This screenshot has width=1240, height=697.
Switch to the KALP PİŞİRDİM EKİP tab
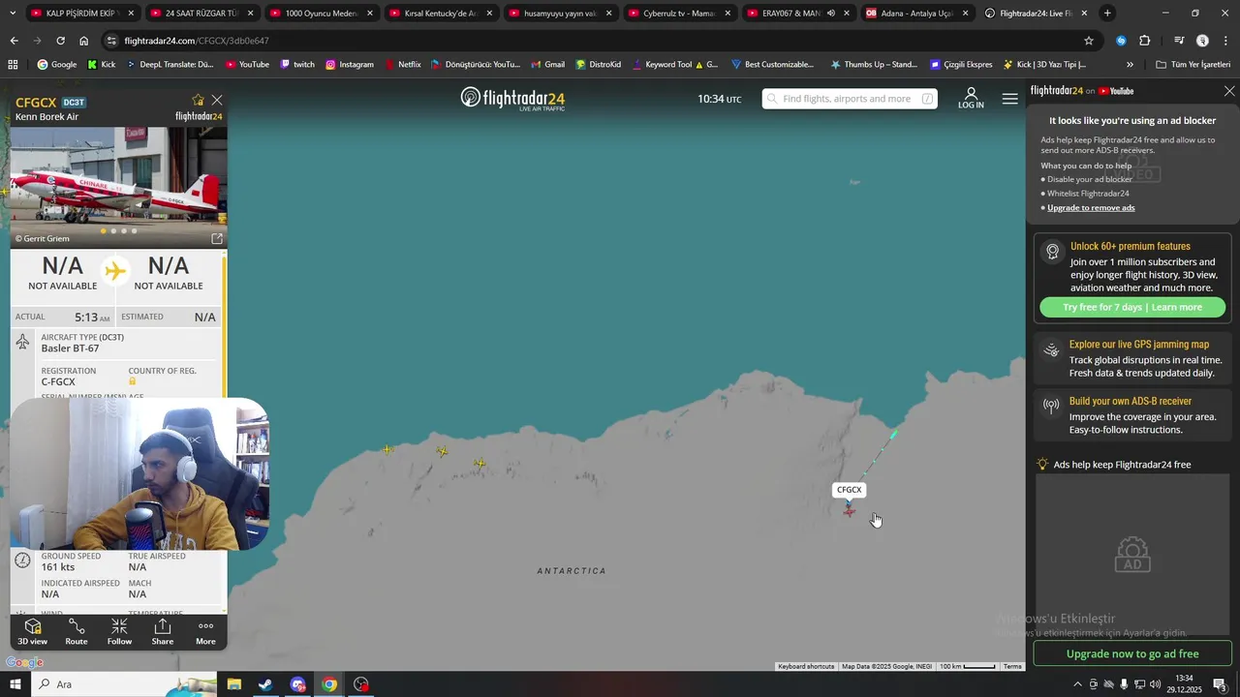81,14
